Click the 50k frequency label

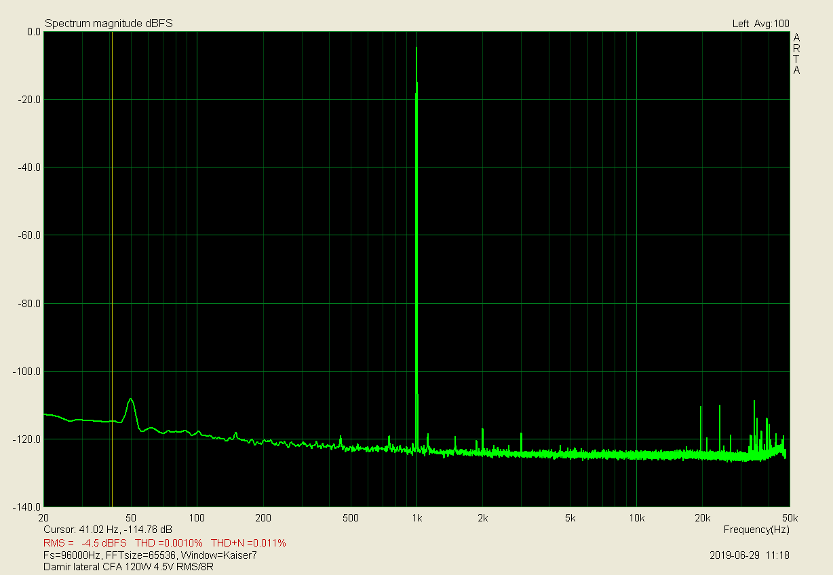(x=789, y=518)
